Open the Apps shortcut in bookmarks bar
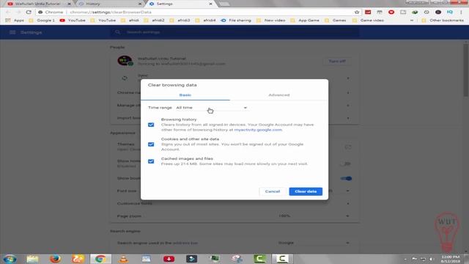 (x=15, y=21)
